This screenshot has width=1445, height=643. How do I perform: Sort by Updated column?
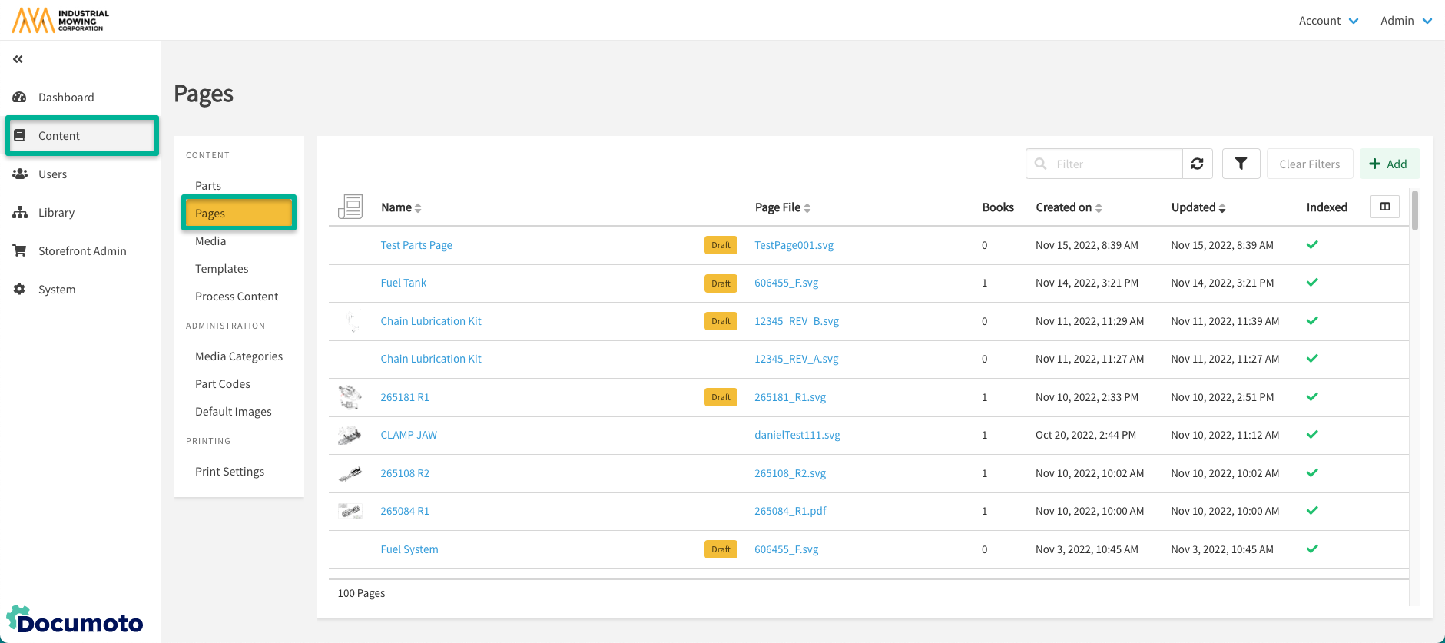pos(1198,207)
